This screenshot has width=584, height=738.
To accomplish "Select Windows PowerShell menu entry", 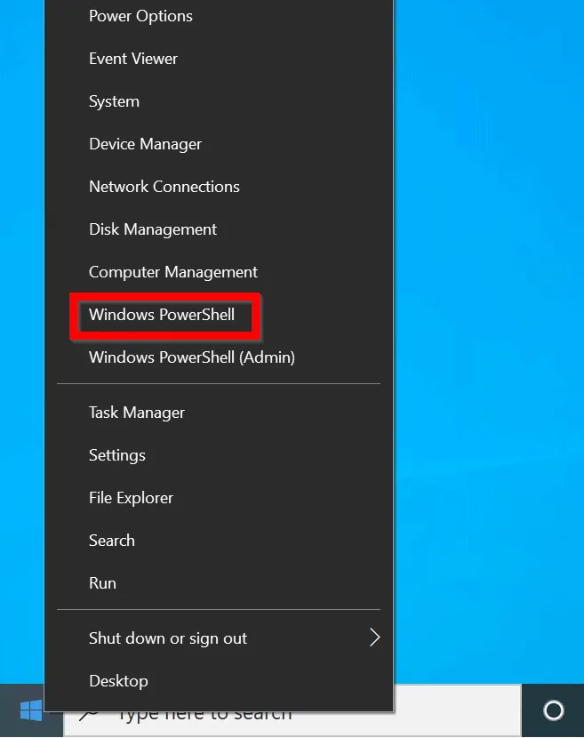I will [162, 315].
